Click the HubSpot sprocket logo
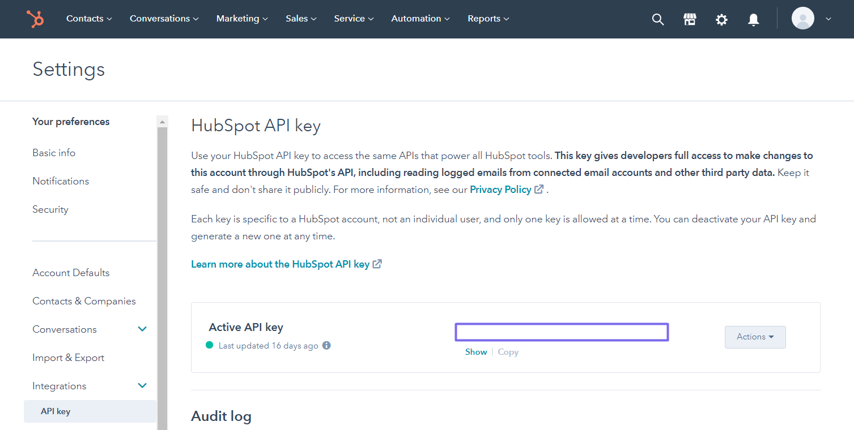Viewport: 854px width, 430px height. coord(35,19)
